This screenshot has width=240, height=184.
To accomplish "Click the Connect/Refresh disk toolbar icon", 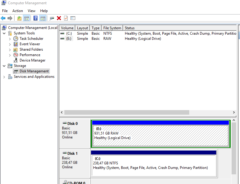I will click(x=52, y=18).
